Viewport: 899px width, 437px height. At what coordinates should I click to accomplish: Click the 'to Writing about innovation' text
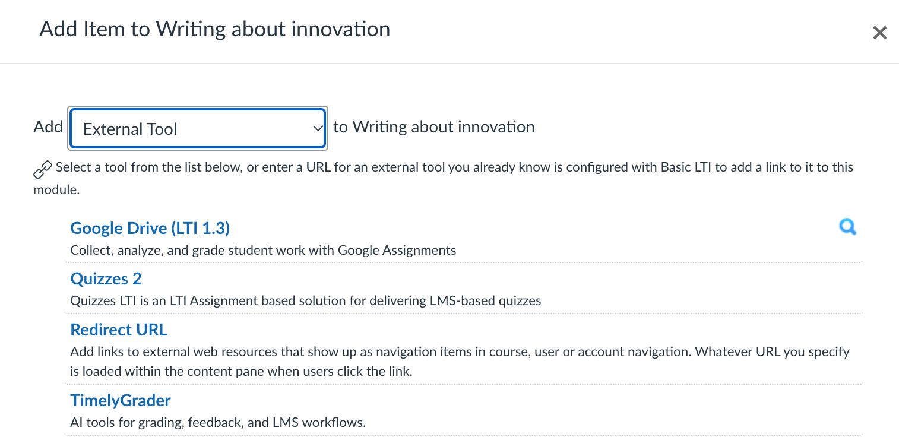[434, 127]
